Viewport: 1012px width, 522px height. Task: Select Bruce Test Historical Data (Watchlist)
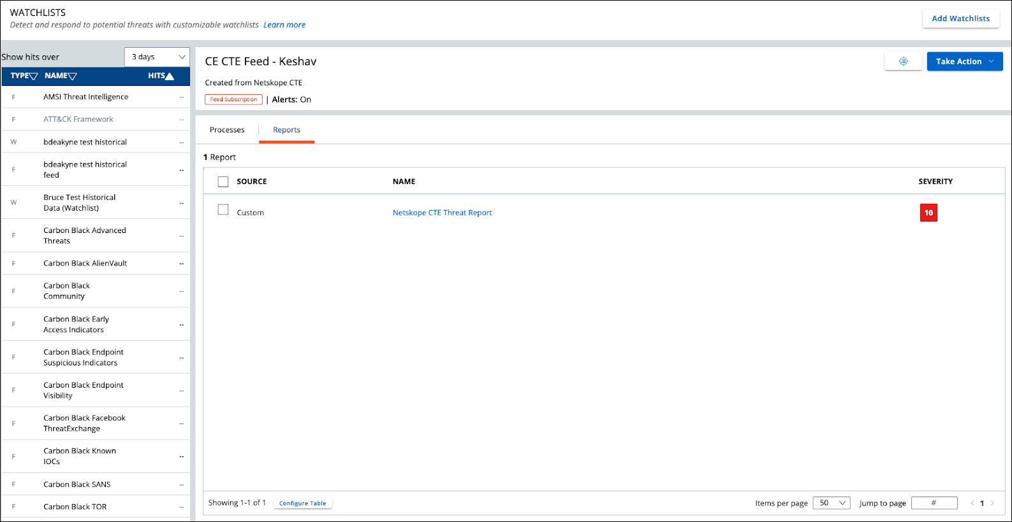coord(96,202)
